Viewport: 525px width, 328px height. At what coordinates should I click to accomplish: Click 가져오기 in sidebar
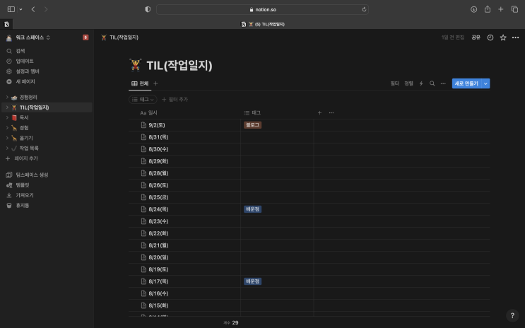[47, 195]
